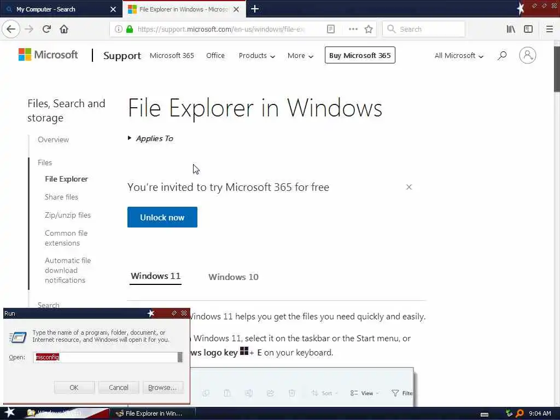
Task: Click the green padlock security icon
Action: click(130, 29)
